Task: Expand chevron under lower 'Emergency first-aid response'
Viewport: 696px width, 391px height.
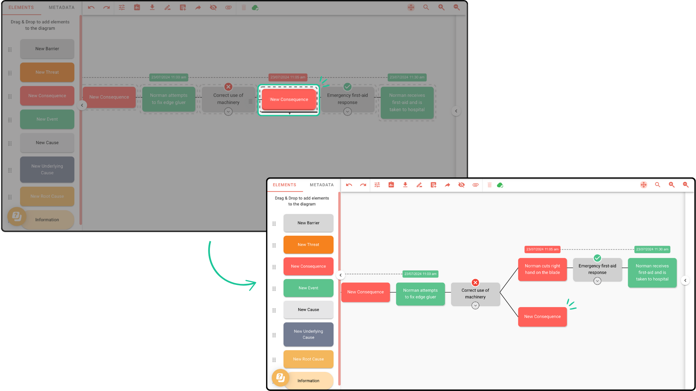Action: tap(597, 281)
